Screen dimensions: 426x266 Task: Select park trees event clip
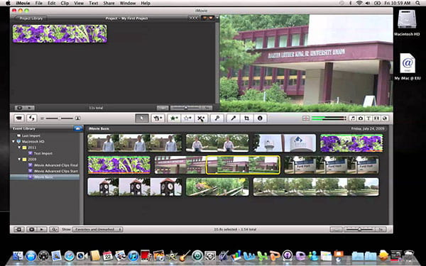pos(316,187)
